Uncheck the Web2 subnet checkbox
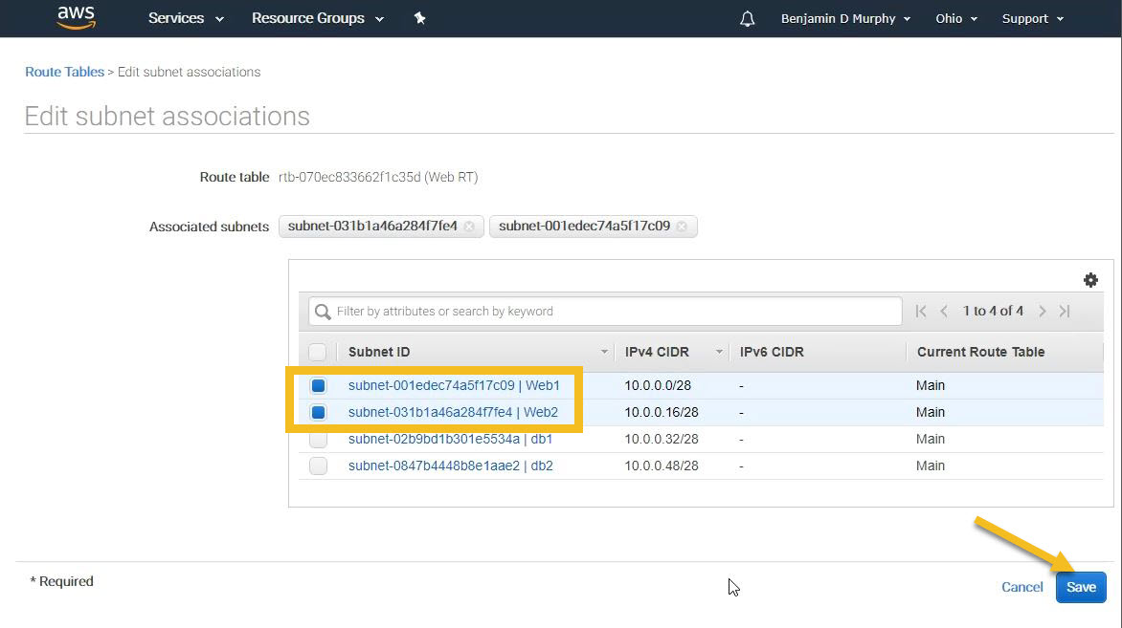This screenshot has height=628, width=1122. coord(319,412)
